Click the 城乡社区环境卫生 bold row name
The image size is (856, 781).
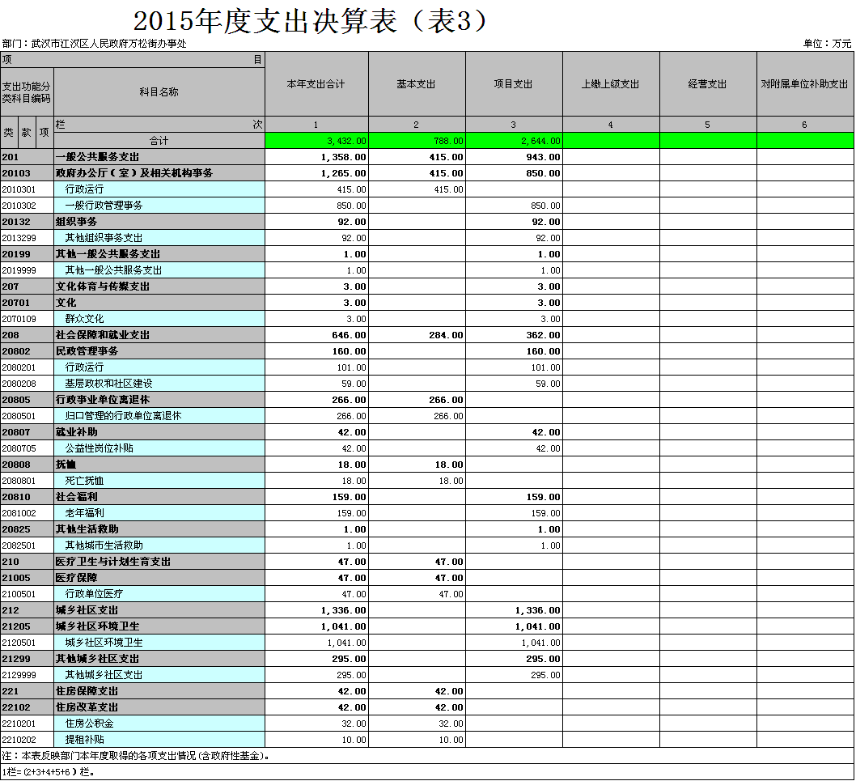coord(97,626)
